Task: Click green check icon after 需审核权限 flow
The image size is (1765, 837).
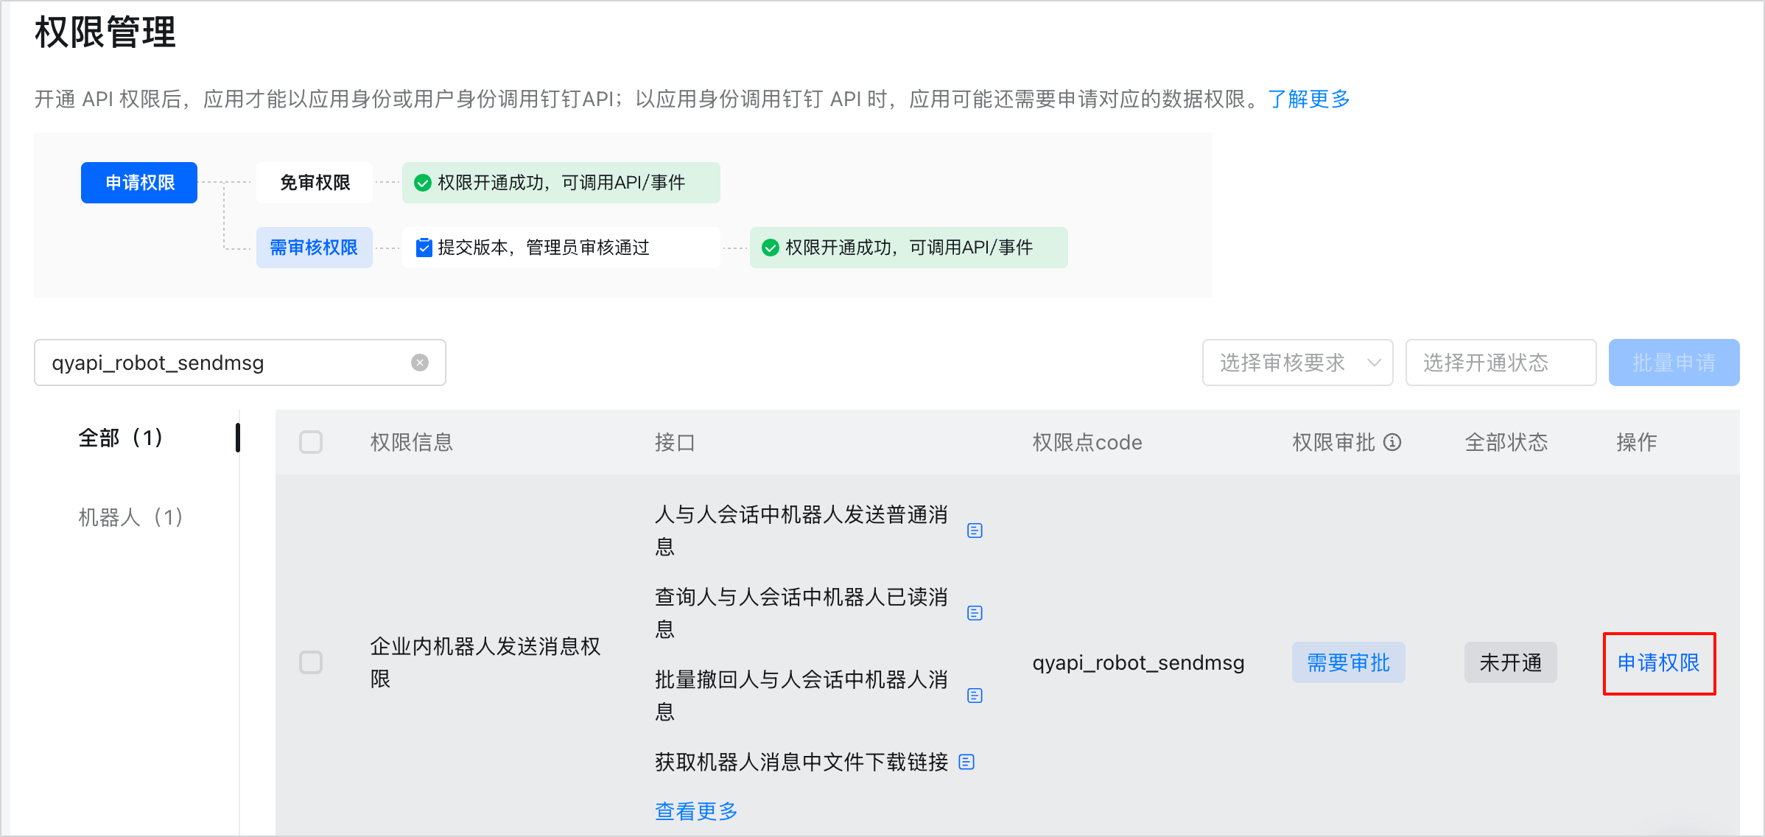Action: point(770,248)
